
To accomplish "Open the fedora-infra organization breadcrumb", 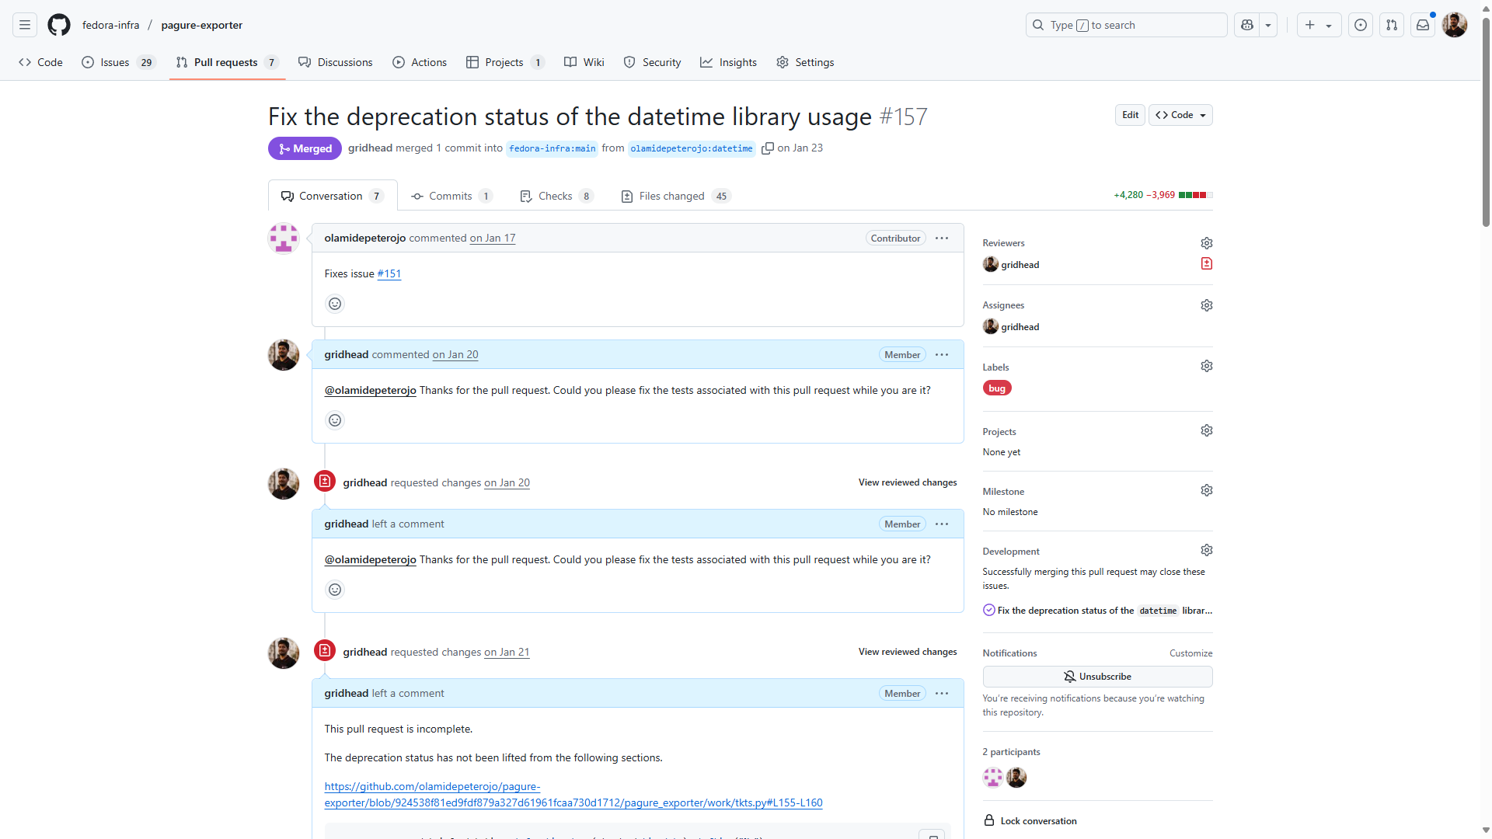I will click(111, 25).
